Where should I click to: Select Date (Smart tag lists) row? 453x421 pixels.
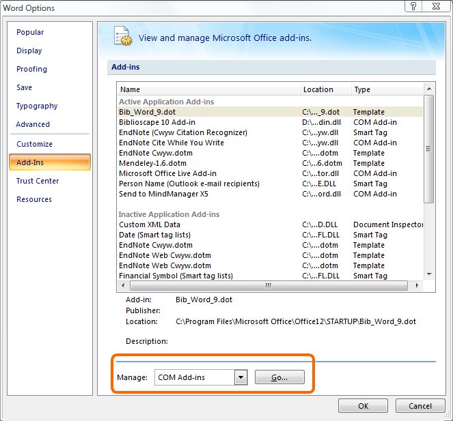point(270,235)
